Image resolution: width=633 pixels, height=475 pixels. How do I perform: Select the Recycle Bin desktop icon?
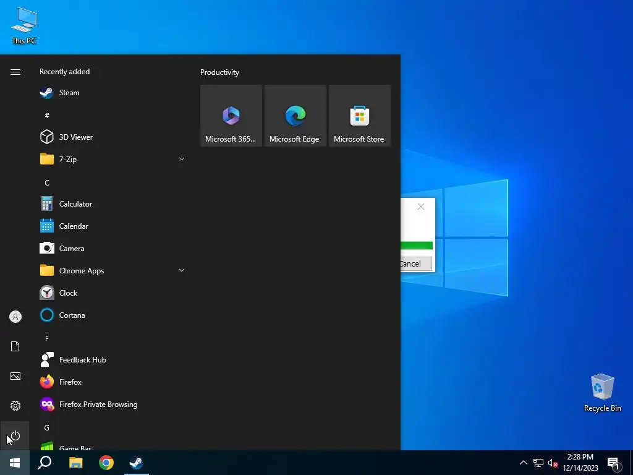click(602, 392)
